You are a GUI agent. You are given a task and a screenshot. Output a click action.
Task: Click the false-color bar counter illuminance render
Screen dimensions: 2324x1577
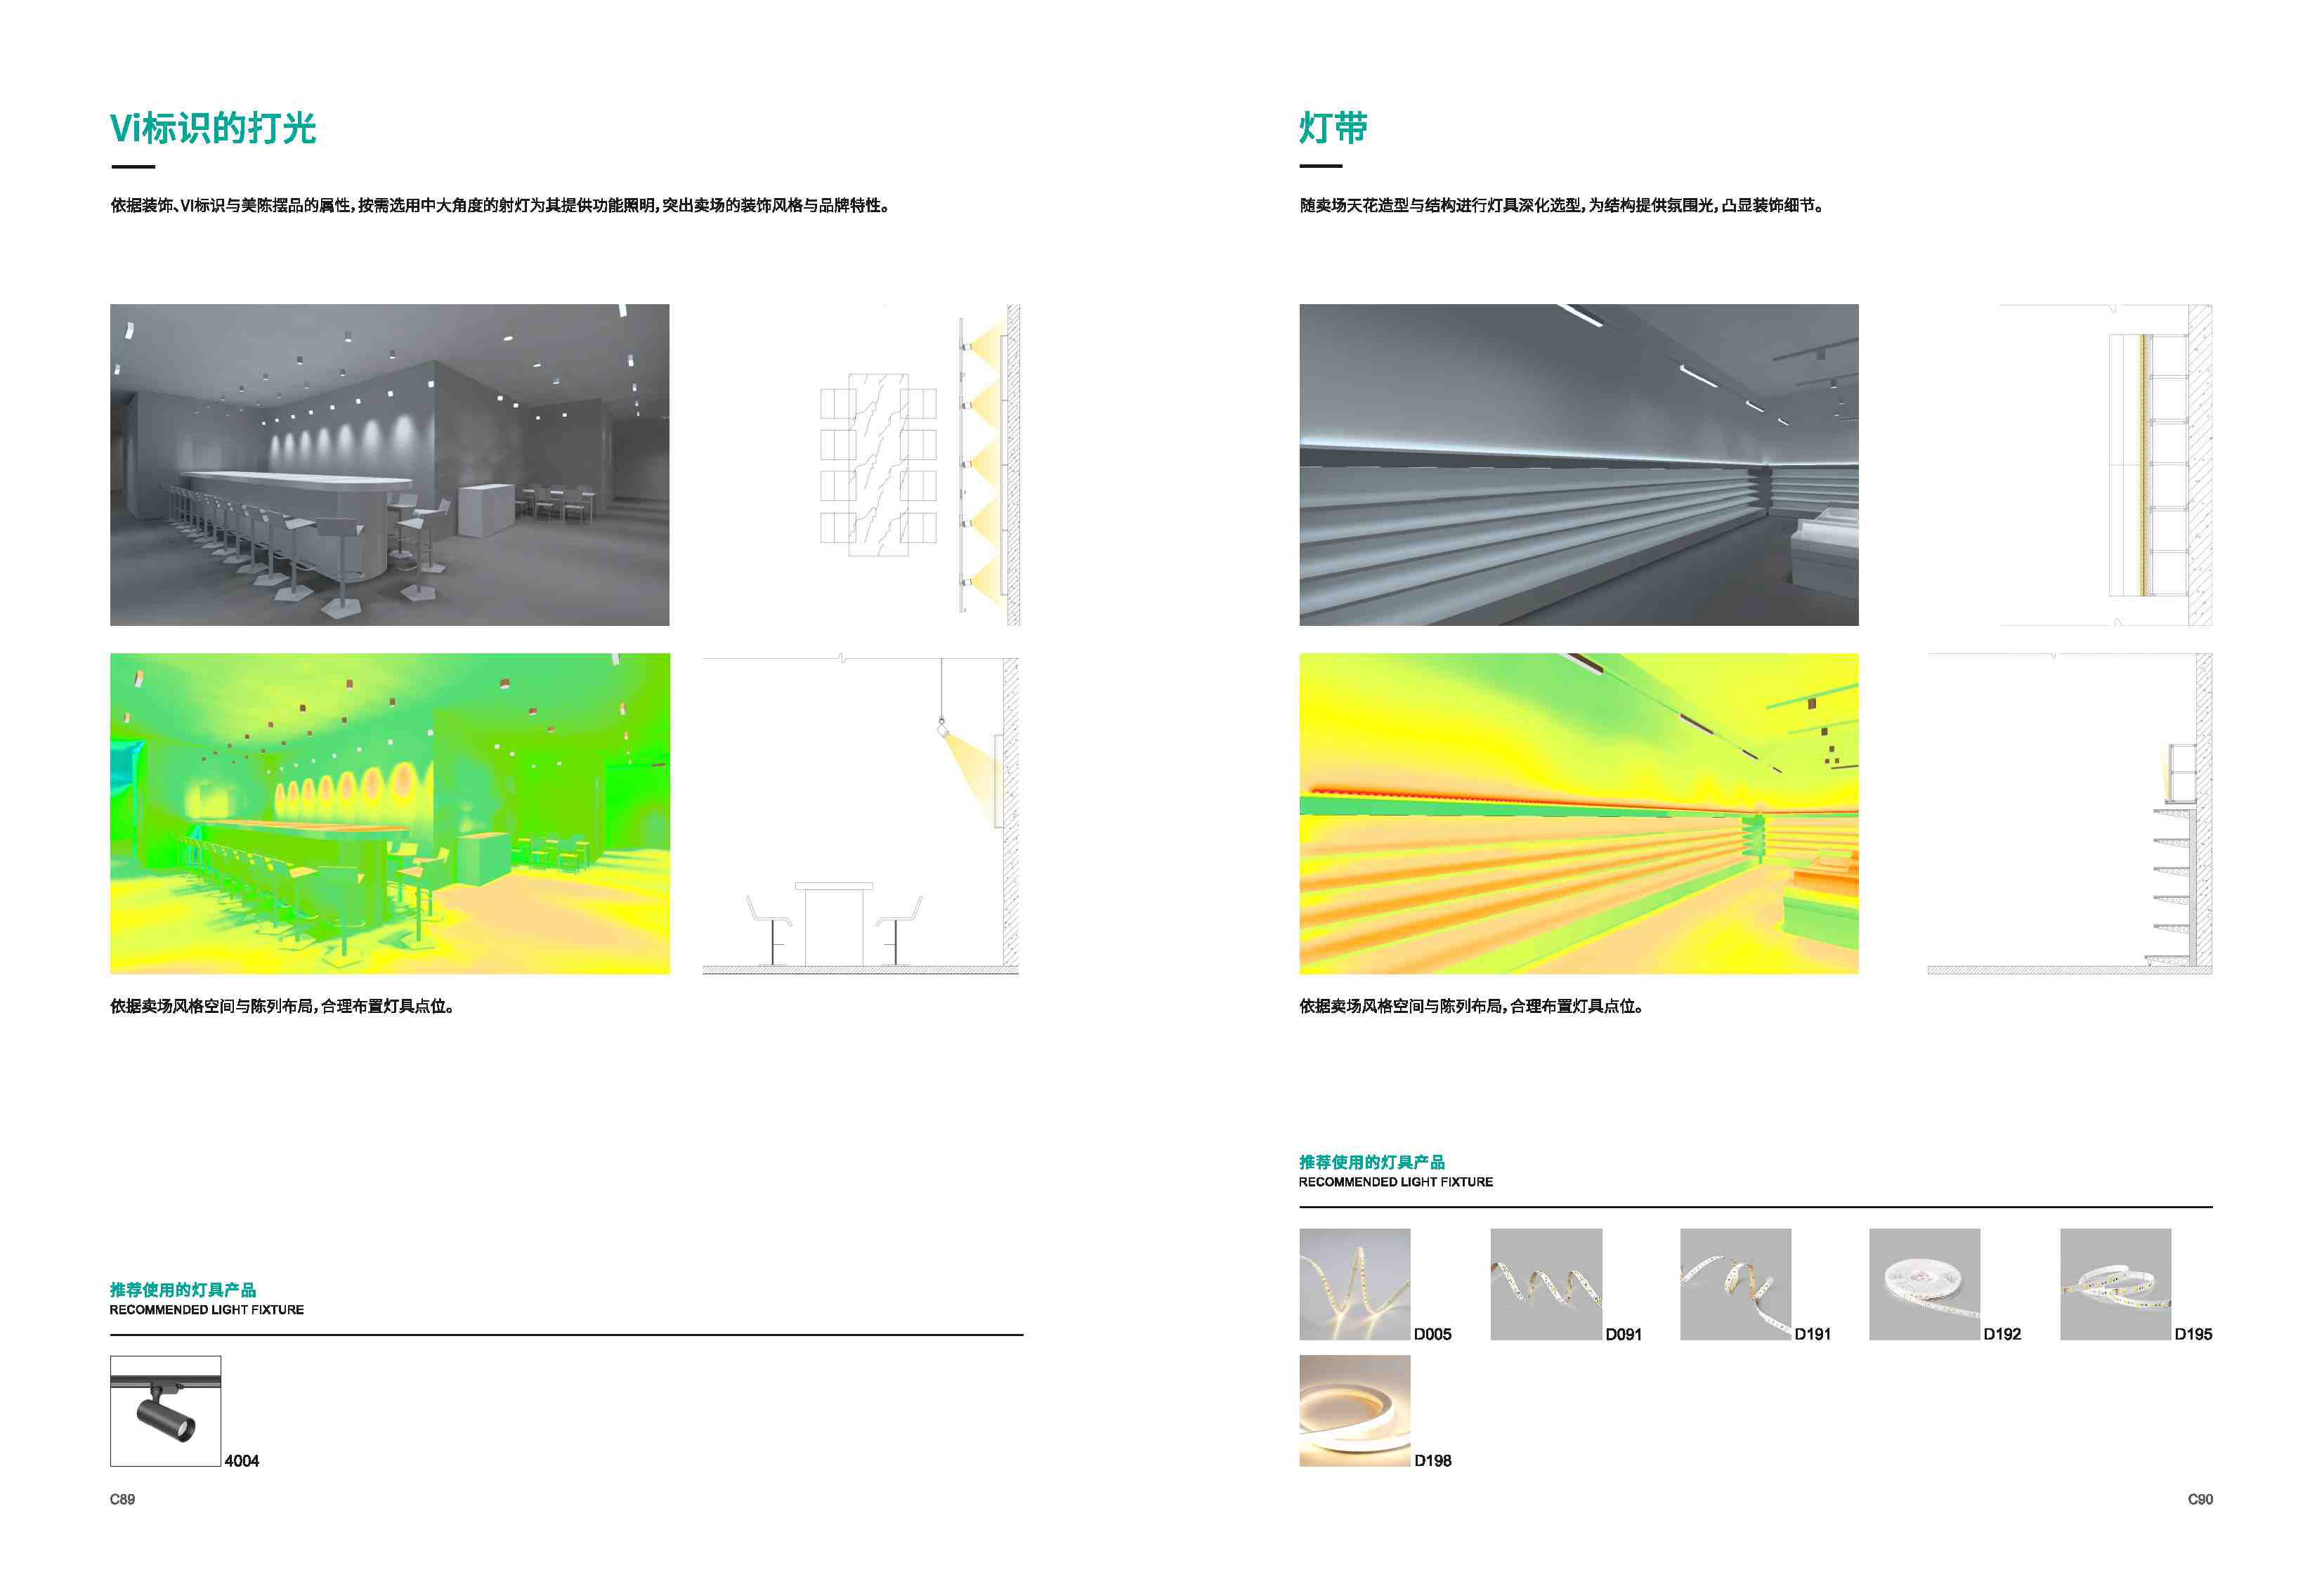390,814
